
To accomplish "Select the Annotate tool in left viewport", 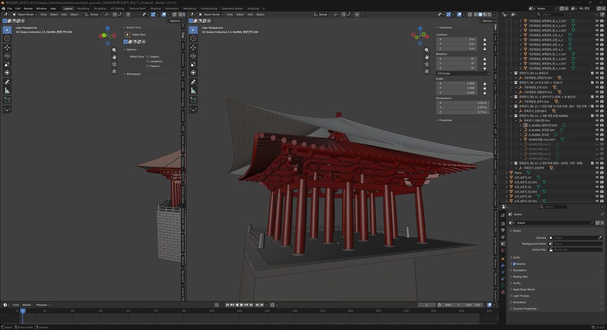I will (x=7, y=82).
